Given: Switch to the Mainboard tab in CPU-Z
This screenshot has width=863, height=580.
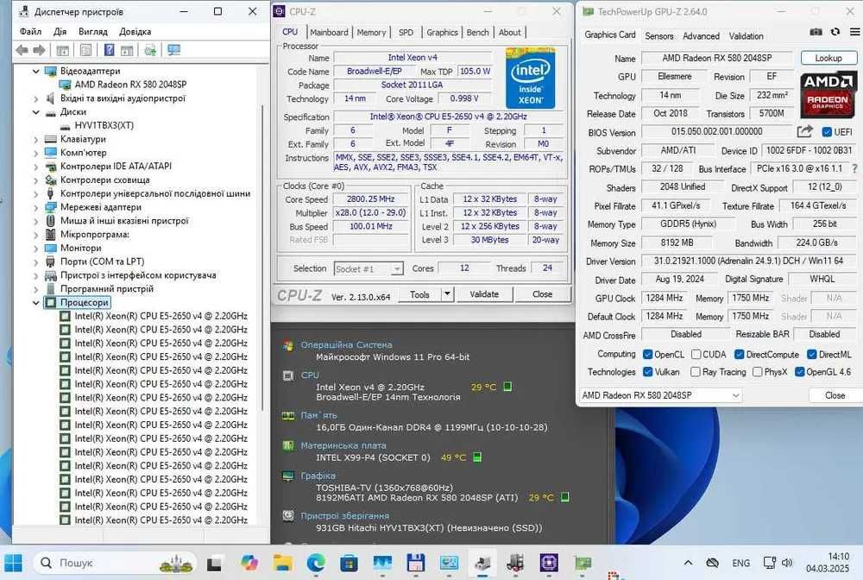Looking at the screenshot, I should [329, 33].
